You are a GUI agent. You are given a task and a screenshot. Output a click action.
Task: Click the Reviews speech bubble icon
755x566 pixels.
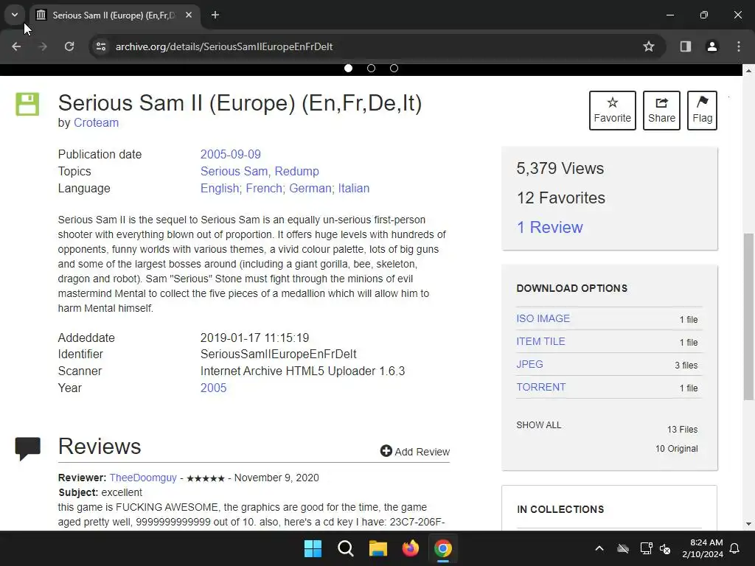click(x=27, y=448)
